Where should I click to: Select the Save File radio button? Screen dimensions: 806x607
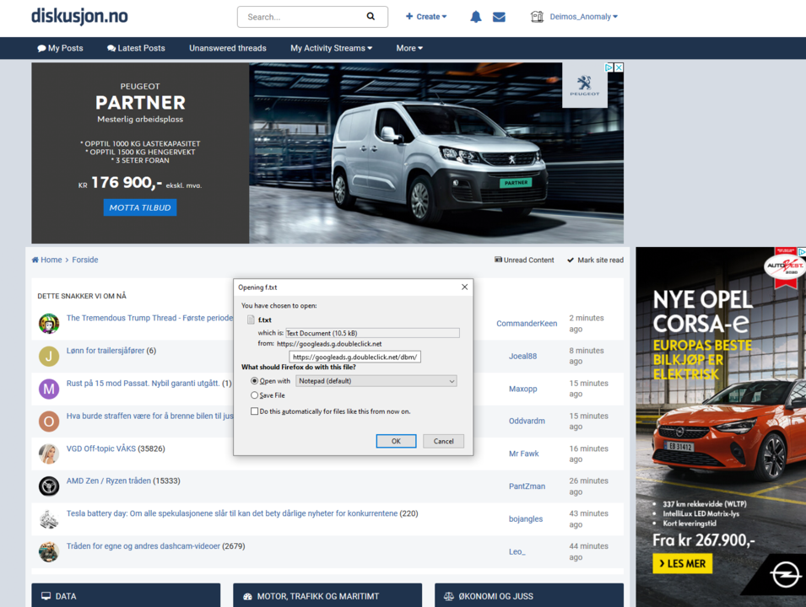(254, 395)
